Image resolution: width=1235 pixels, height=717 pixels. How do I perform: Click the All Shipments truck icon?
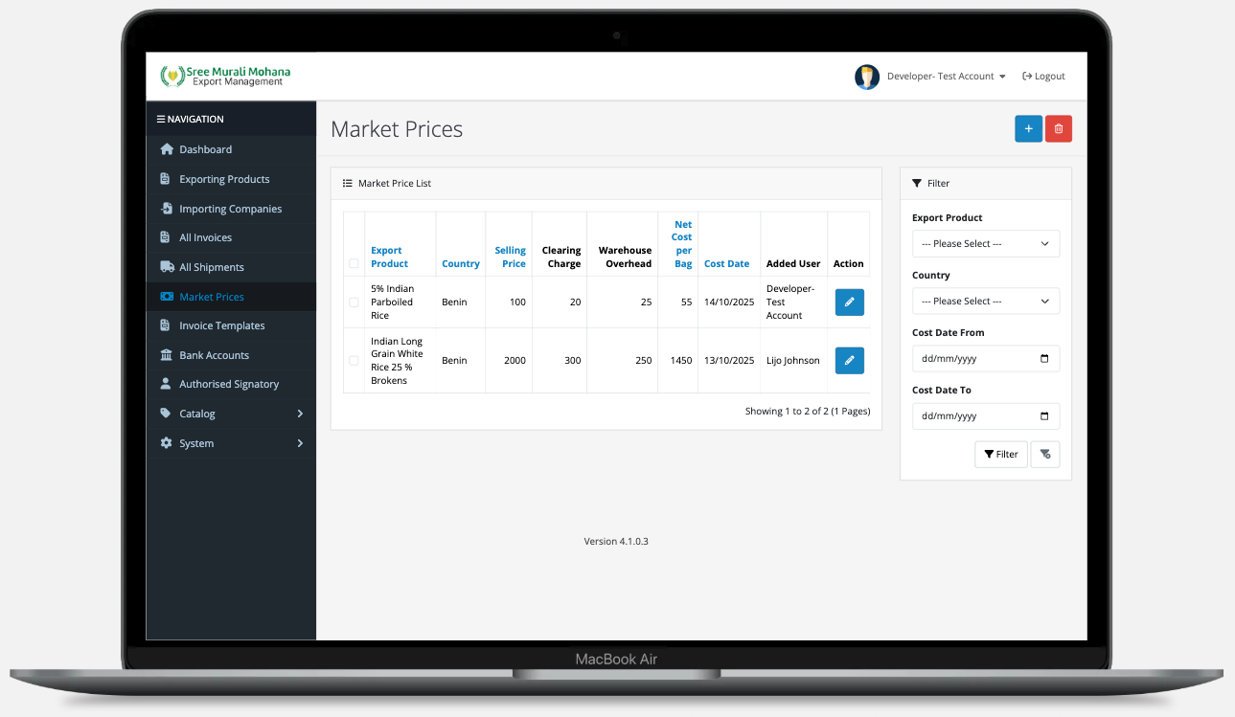coord(167,266)
